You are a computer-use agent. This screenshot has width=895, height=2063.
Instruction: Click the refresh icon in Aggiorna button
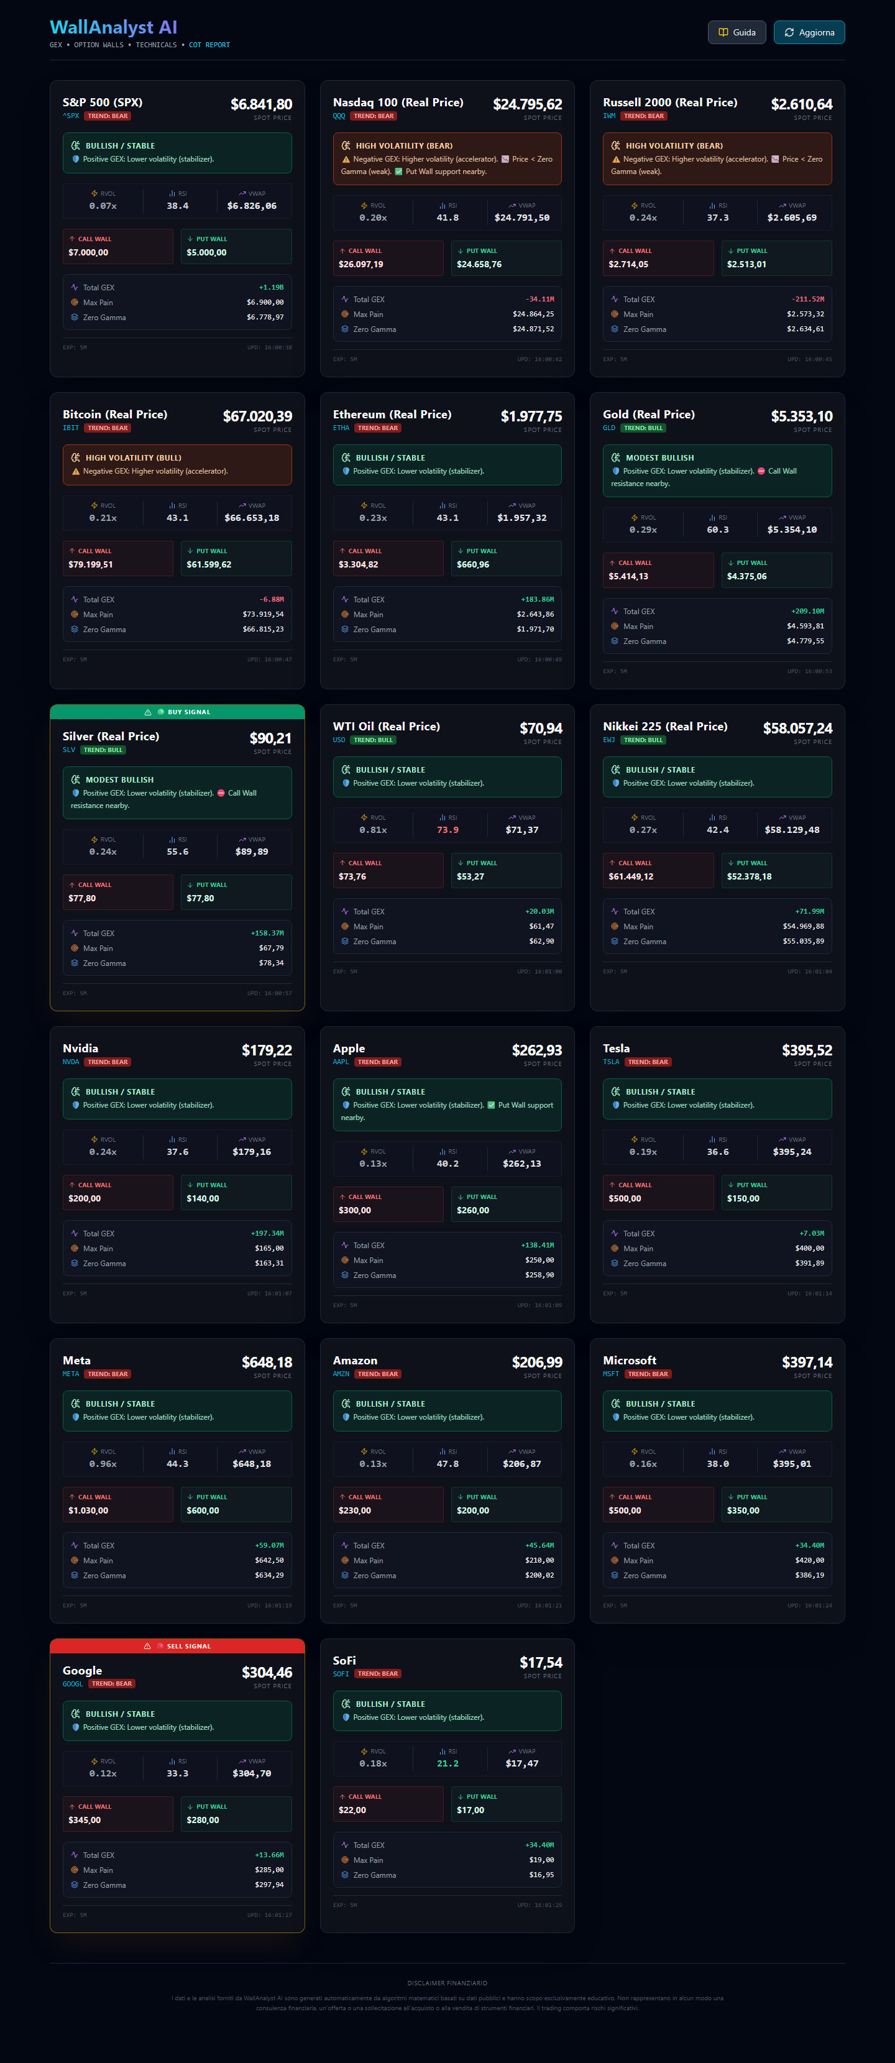(x=789, y=33)
